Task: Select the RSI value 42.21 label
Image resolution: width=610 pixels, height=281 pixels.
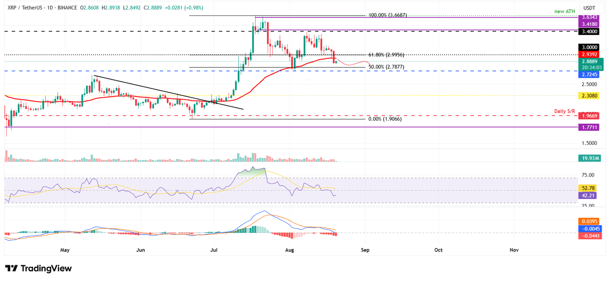Action: click(x=589, y=196)
